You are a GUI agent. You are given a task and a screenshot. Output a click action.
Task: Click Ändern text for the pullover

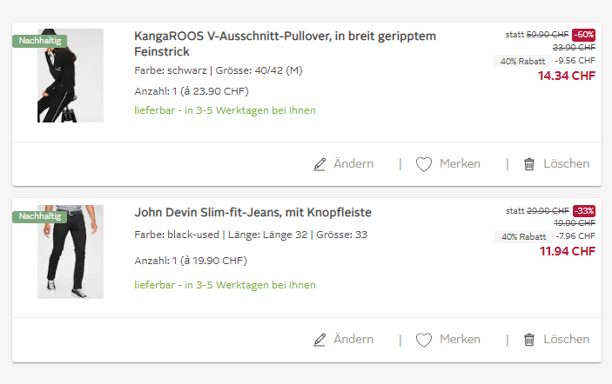coord(353,164)
